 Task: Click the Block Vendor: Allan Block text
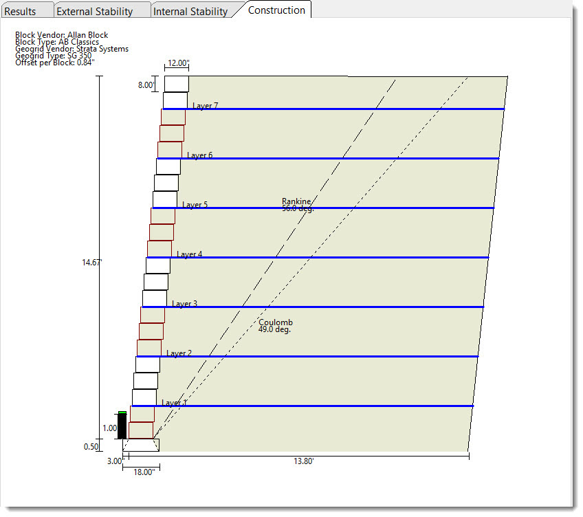(61, 35)
